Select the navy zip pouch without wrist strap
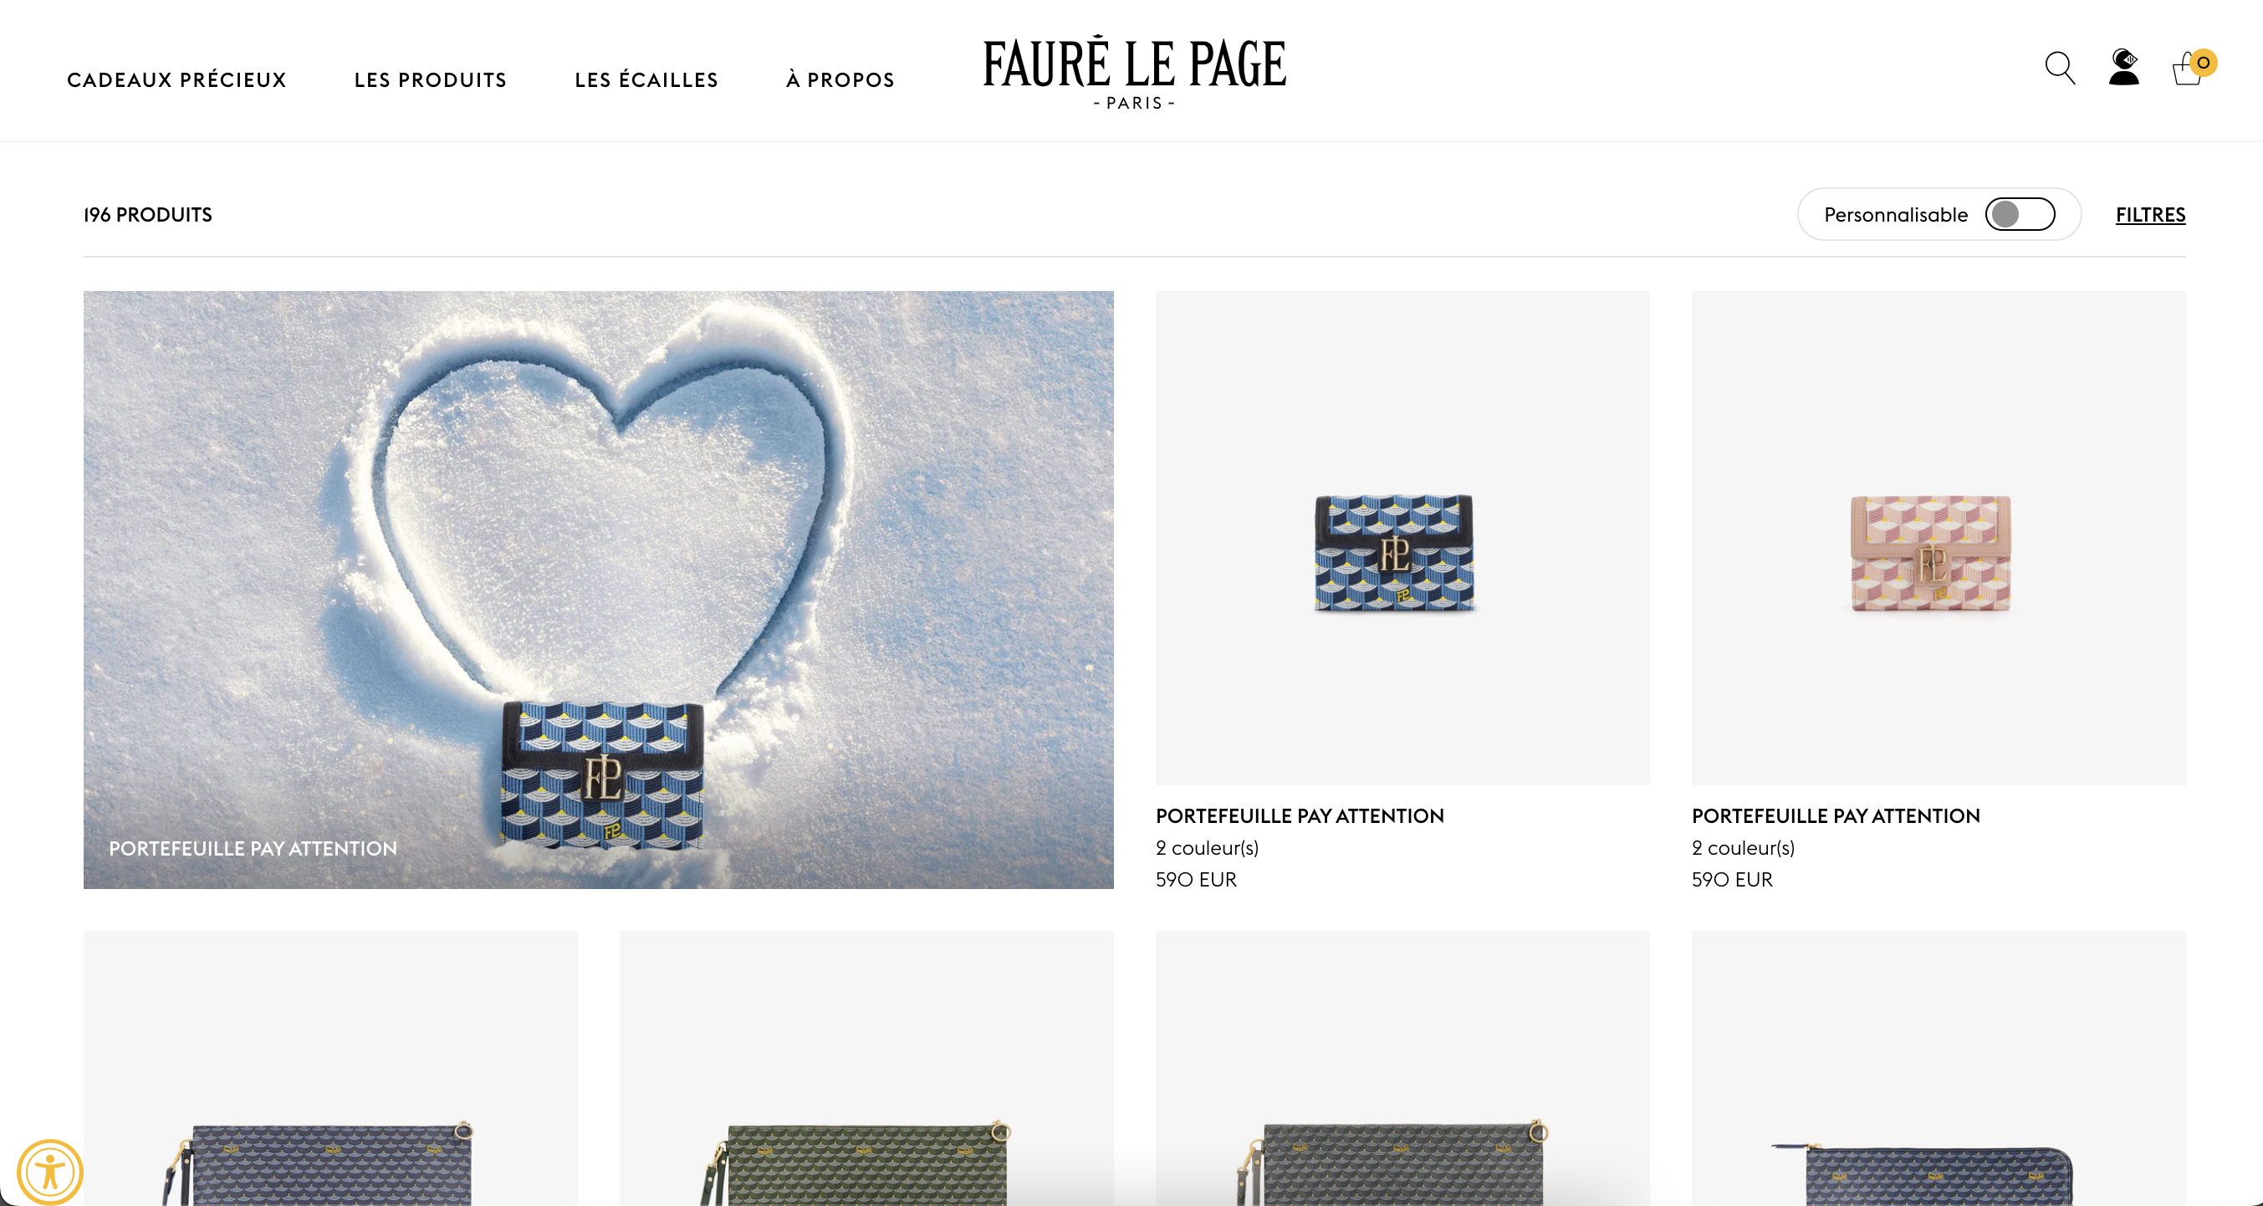This screenshot has width=2263, height=1206. click(1938, 1068)
